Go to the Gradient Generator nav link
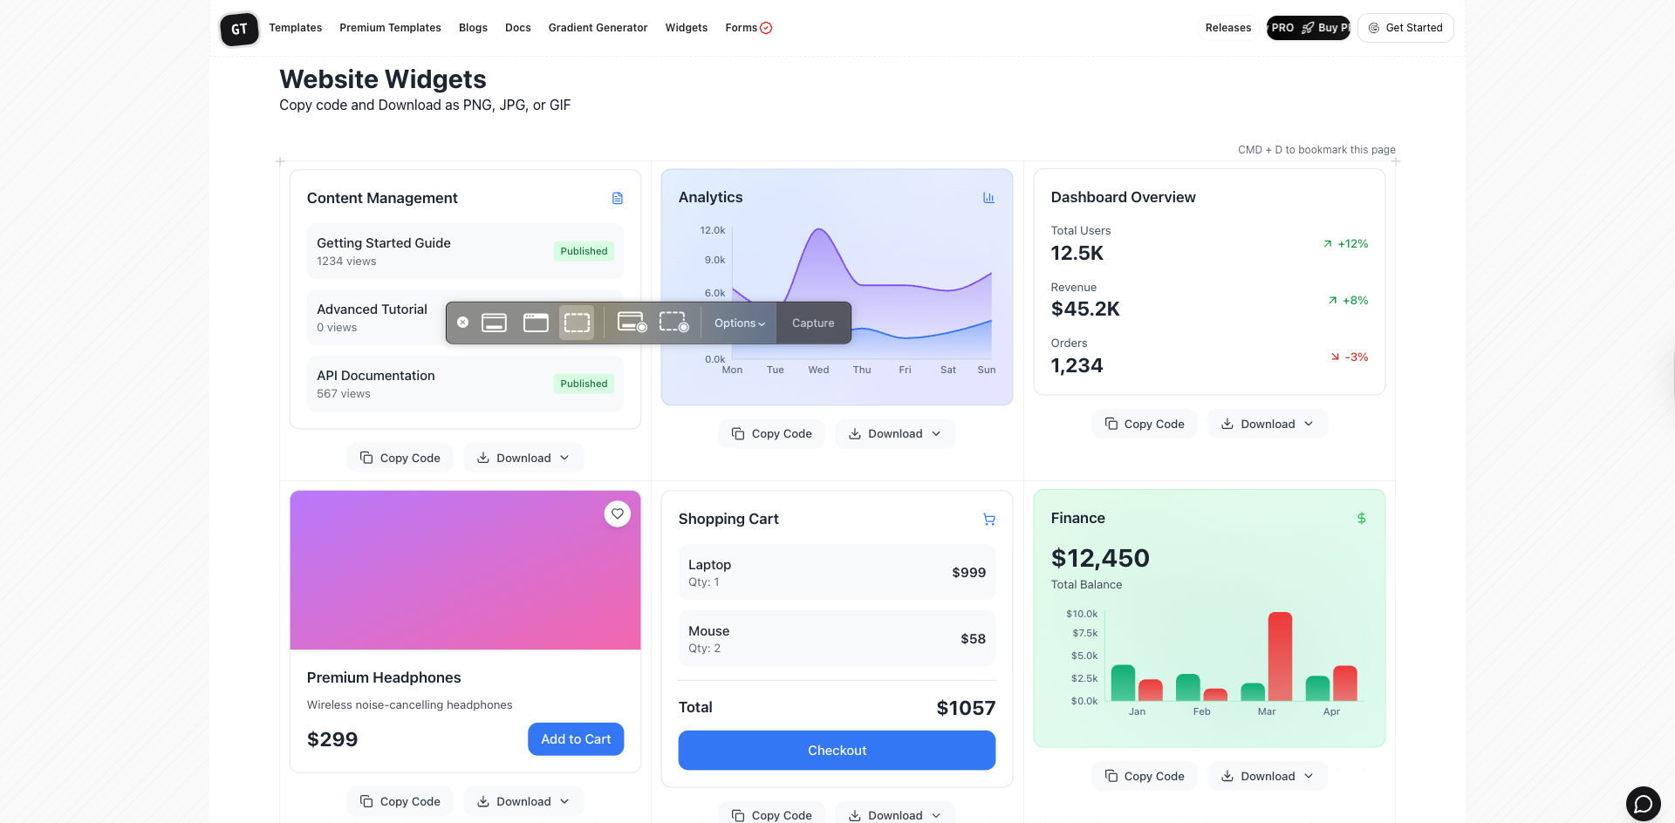1675x823 pixels. 598,28
